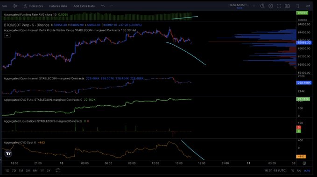The height and width of the screenshot is (177, 317).
Task: Toggle the percent scale mode
Action: (x=293, y=170)
